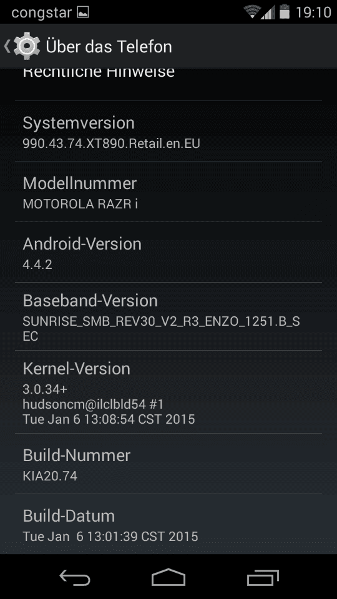The width and height of the screenshot is (337, 599).
Task: Select the Modellnummer MOTOROLA RAZR i entry
Action: [168, 192]
